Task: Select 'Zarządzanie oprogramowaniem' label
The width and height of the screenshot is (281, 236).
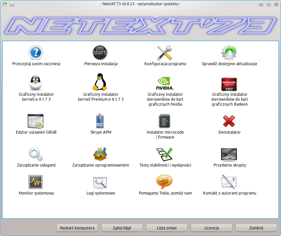Action: (x=101, y=165)
